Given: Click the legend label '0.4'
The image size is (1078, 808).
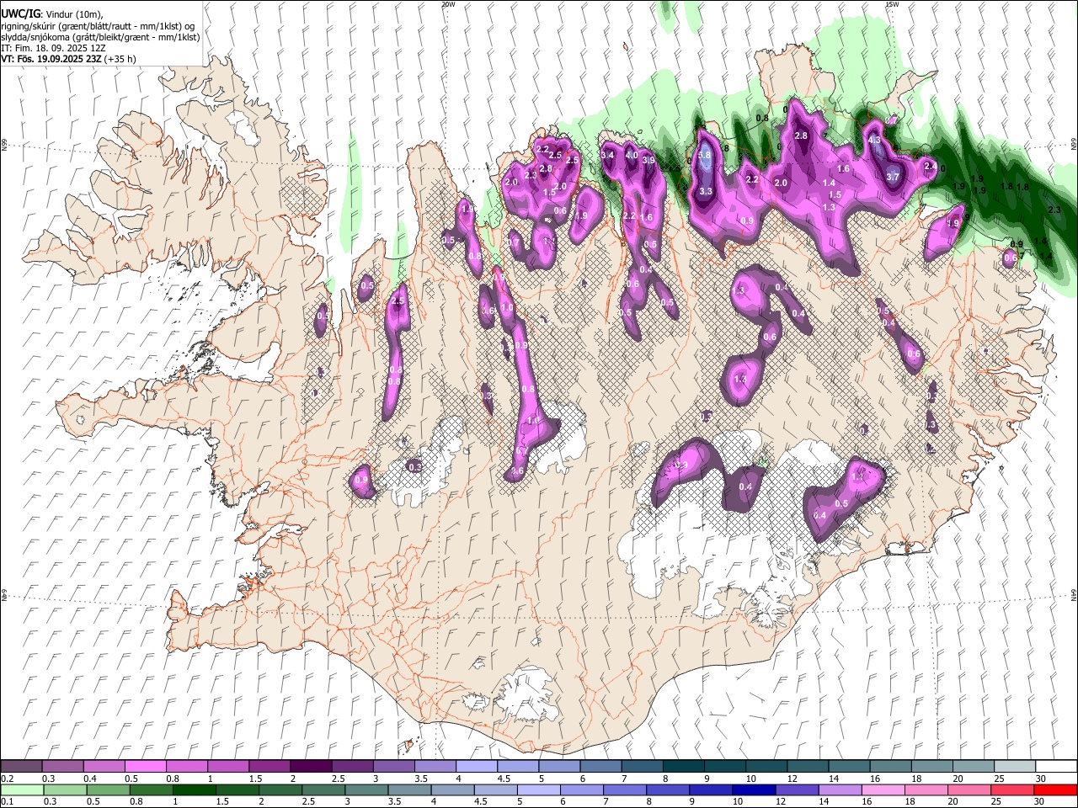Looking at the screenshot, I should point(89,779).
